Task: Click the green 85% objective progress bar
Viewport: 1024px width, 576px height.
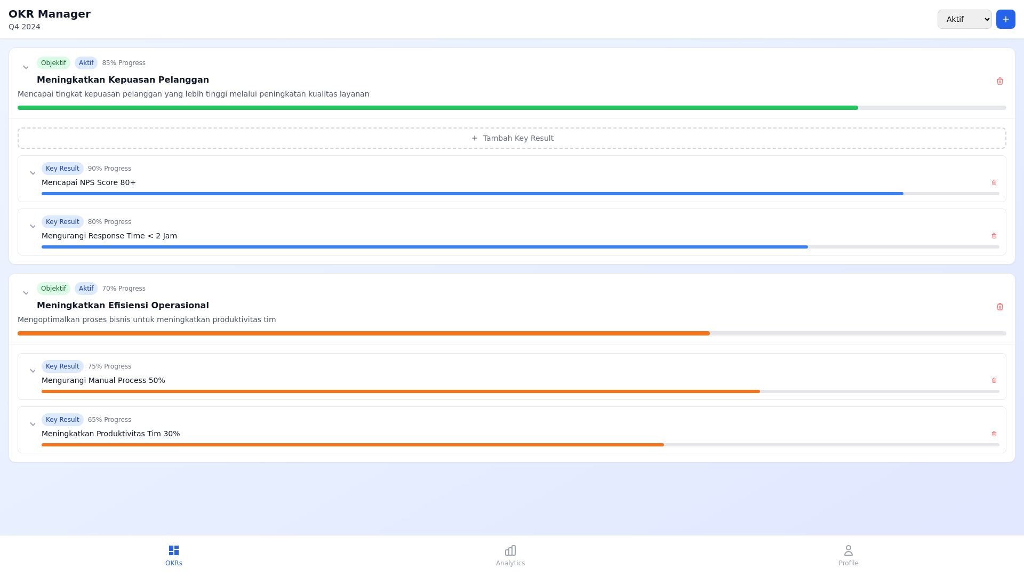Action: pos(512,108)
